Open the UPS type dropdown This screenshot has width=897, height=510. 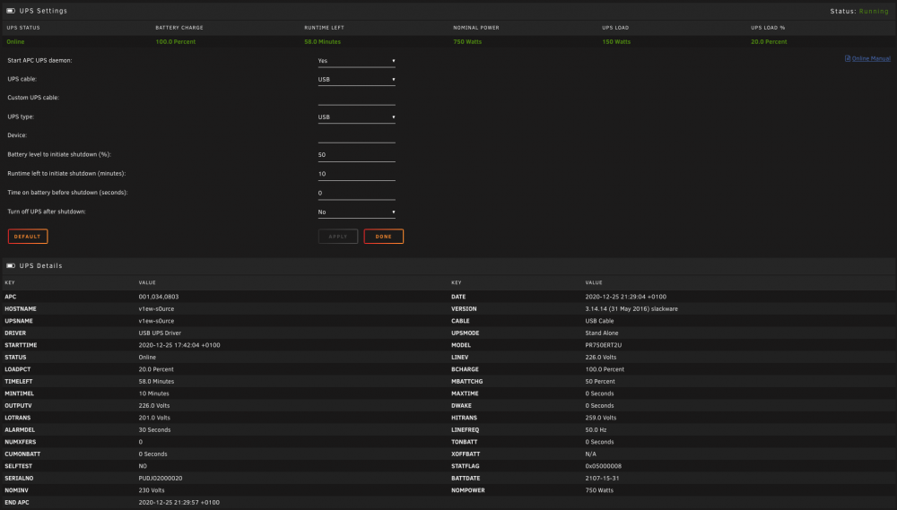(356, 117)
